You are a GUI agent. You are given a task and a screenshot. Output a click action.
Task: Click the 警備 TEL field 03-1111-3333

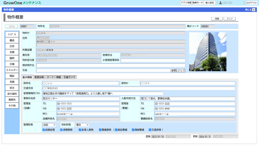[195, 104]
